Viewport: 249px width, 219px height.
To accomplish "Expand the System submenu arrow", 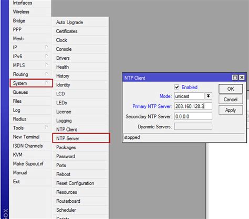I will pos(46,83).
